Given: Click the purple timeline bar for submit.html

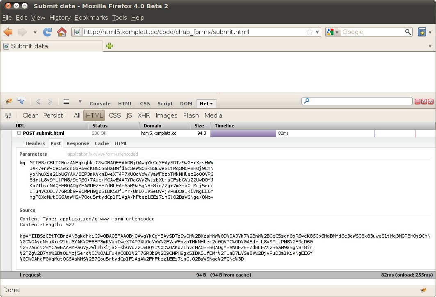Looking at the screenshot, I should (243, 133).
